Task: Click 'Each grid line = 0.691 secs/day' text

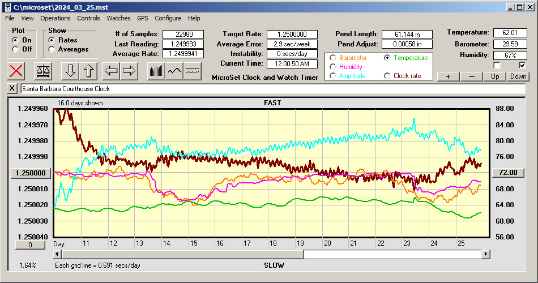Action: tap(97, 265)
